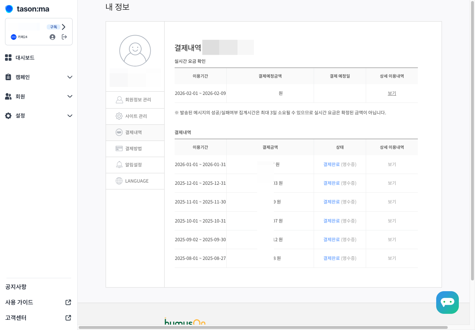Open the user account profile icon
475x330 pixels.
click(x=52, y=37)
